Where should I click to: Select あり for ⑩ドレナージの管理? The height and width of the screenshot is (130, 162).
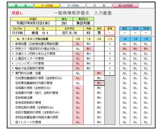click(99, 122)
